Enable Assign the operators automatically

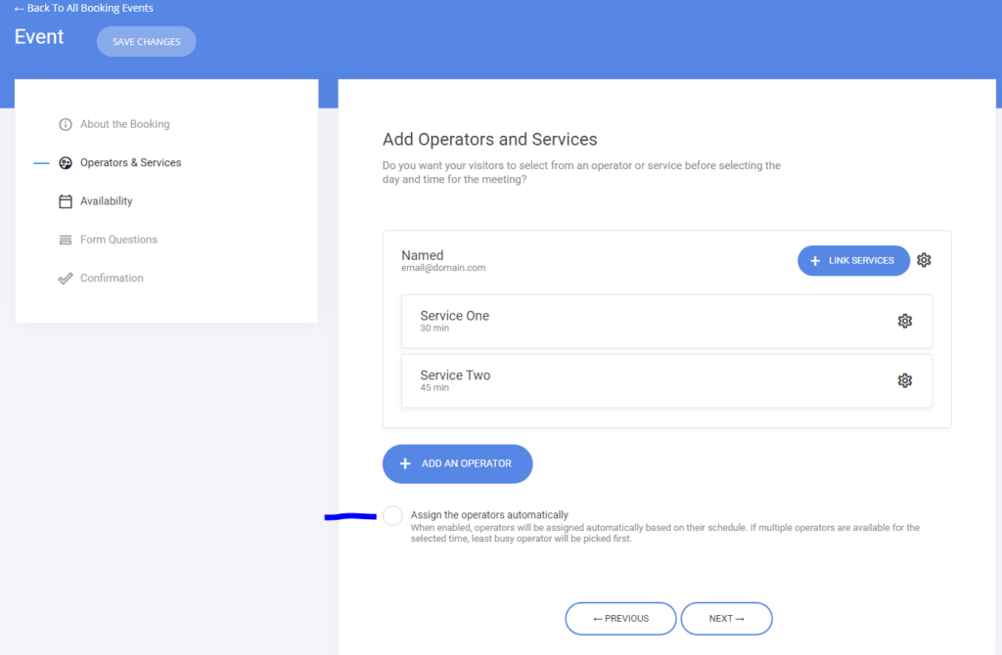coord(392,515)
